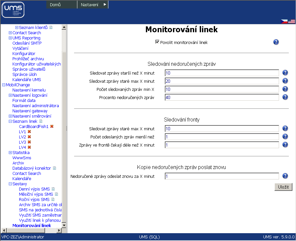
Task: Focus Procento nedoručených zpráv input field
Action: 222,97
